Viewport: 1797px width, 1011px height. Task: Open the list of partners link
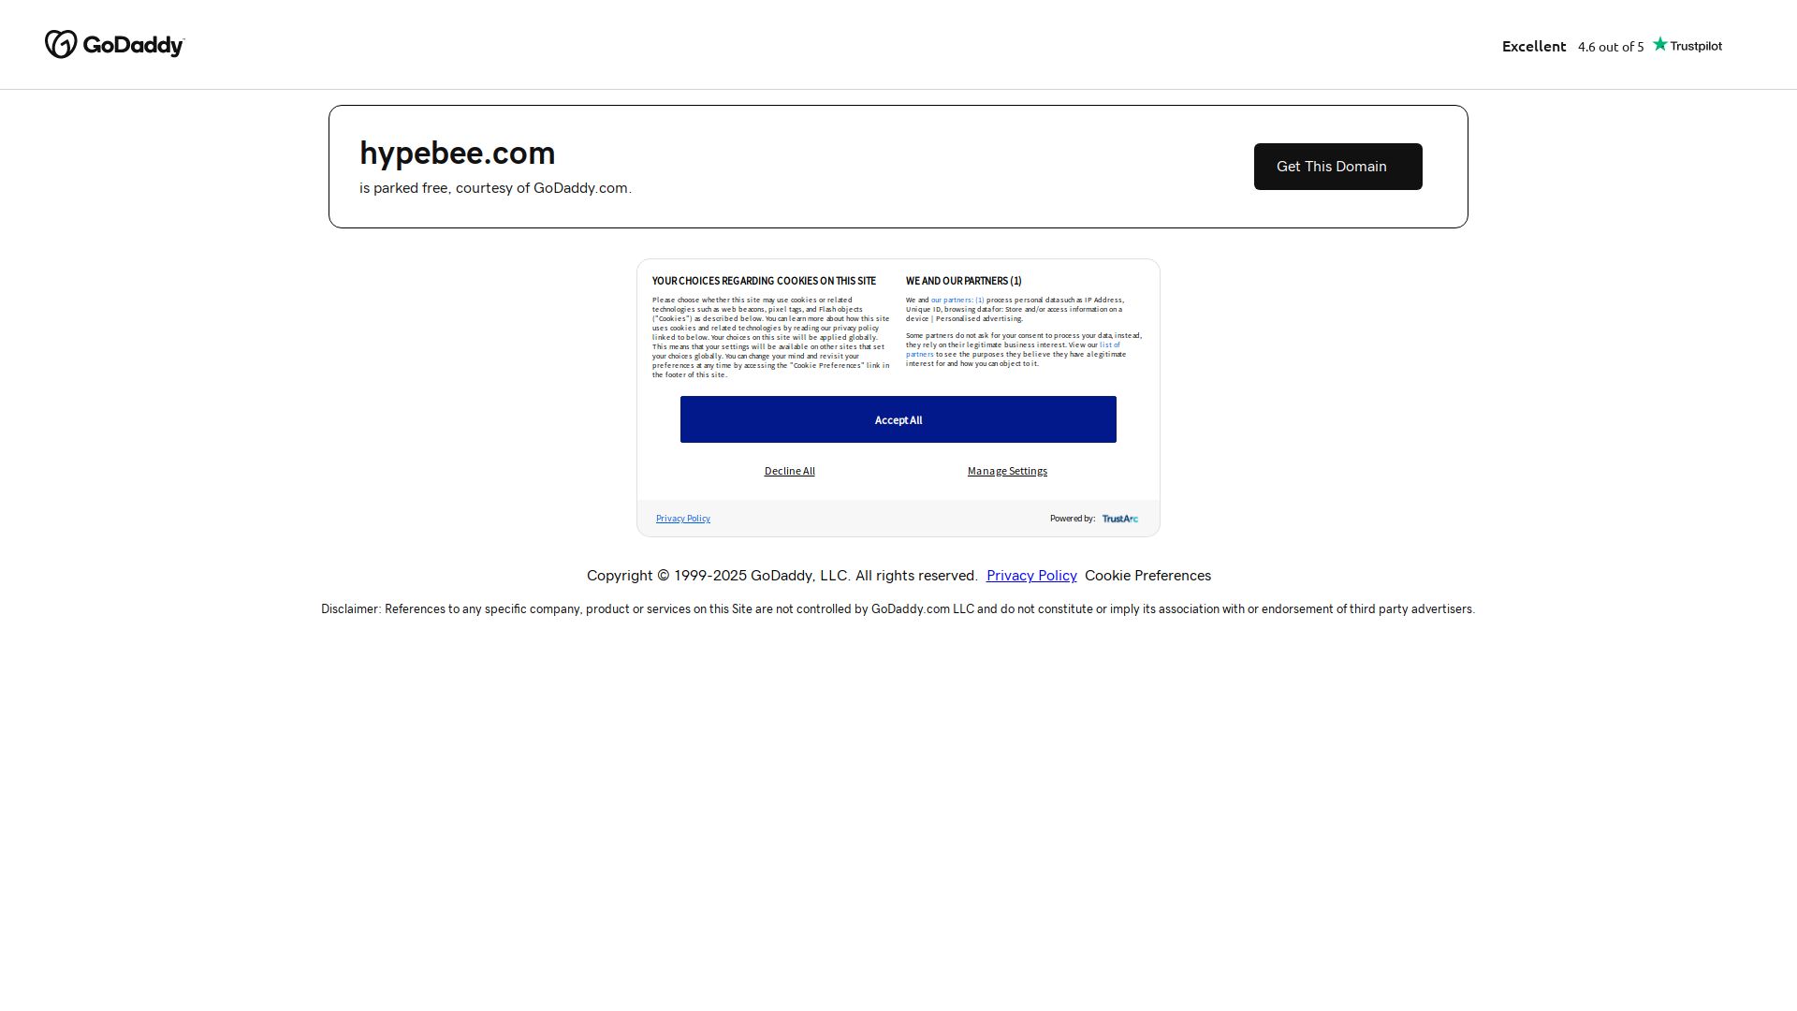1109,345
